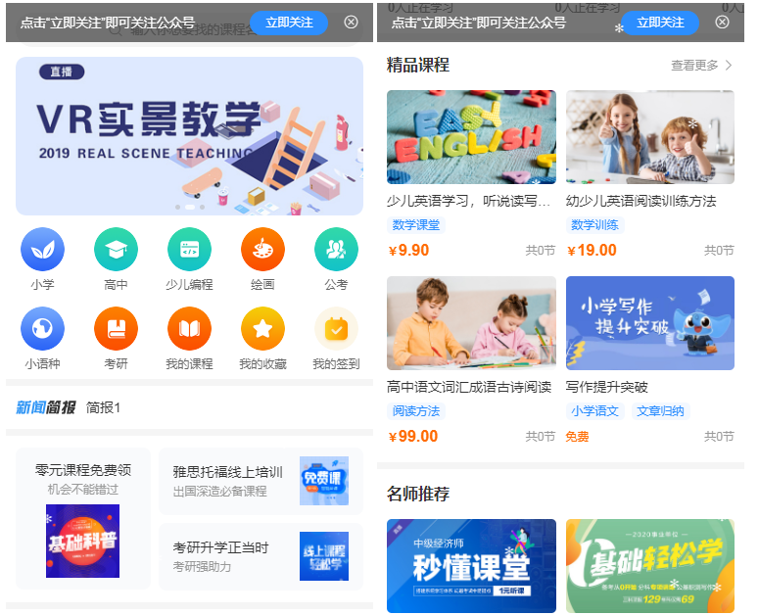The image size is (759, 615).
Task: Open 我的收藏 star icon
Action: pyautogui.click(x=262, y=328)
